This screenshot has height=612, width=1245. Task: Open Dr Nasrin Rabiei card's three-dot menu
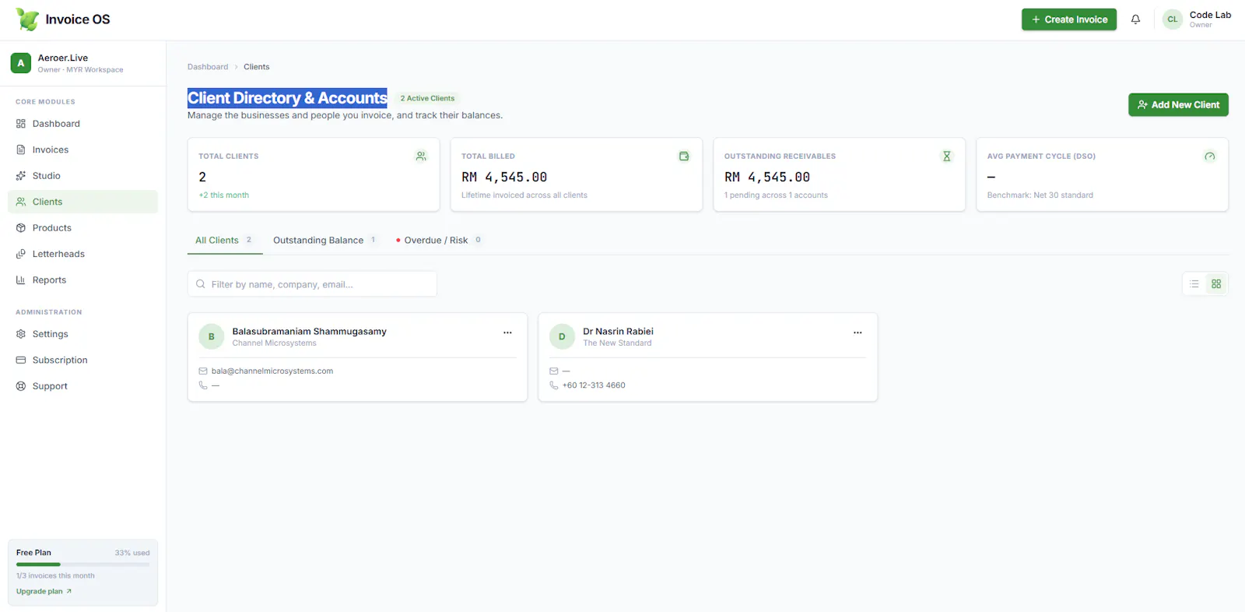857,332
